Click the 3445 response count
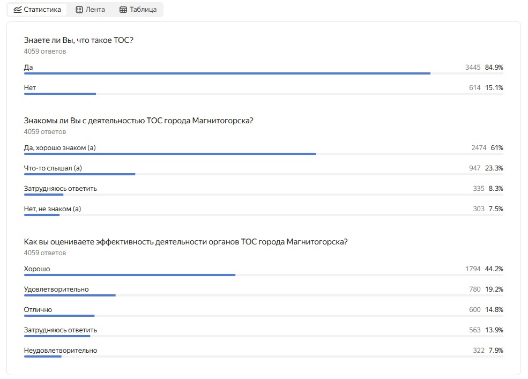528x379 pixels. pyautogui.click(x=473, y=67)
